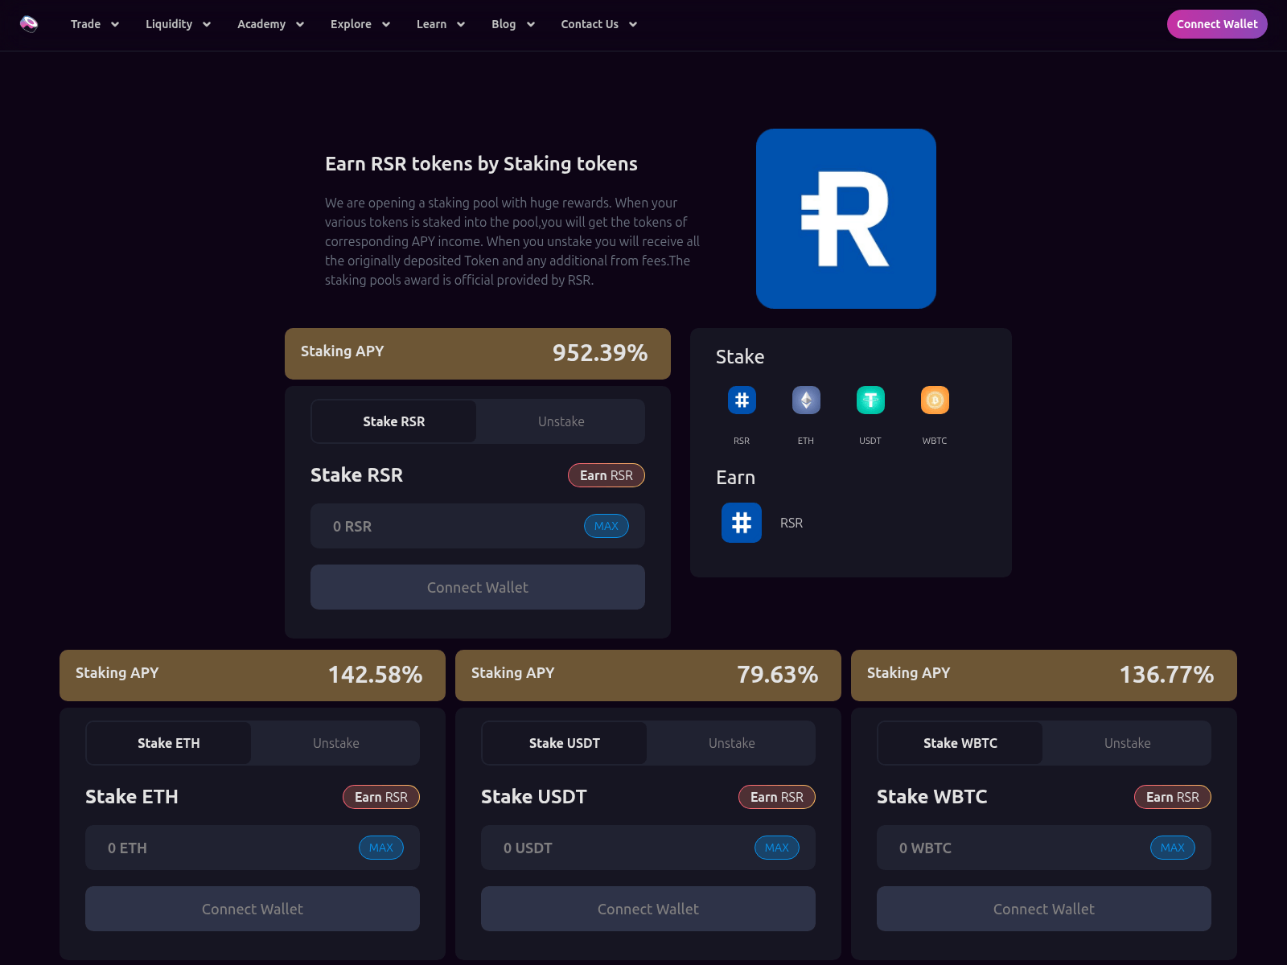
Task: Open the Trade menu
Action: point(85,24)
